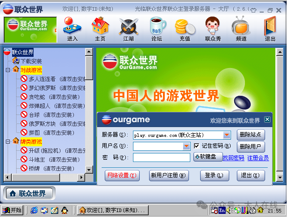Click tree panel scroll-down arrow
Screen dimensions: 287x217
[x=89, y=170]
